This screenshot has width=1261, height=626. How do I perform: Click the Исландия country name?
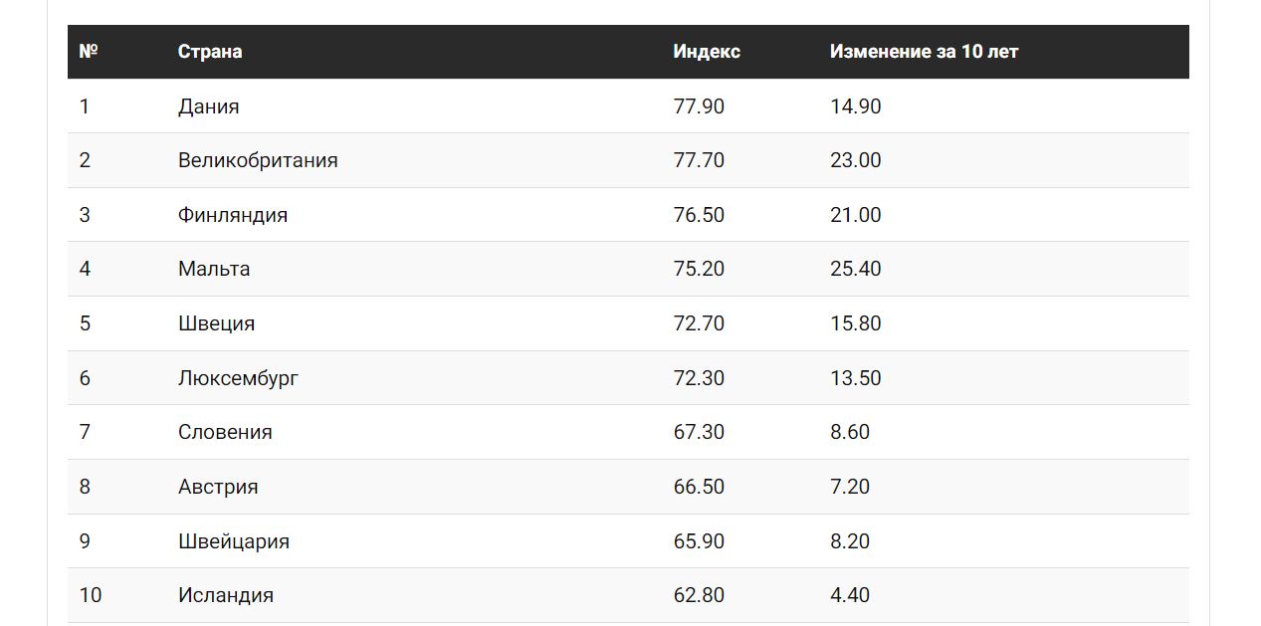tap(226, 595)
